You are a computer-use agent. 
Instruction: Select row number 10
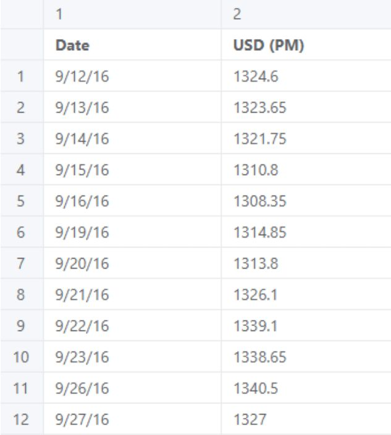tap(22, 357)
